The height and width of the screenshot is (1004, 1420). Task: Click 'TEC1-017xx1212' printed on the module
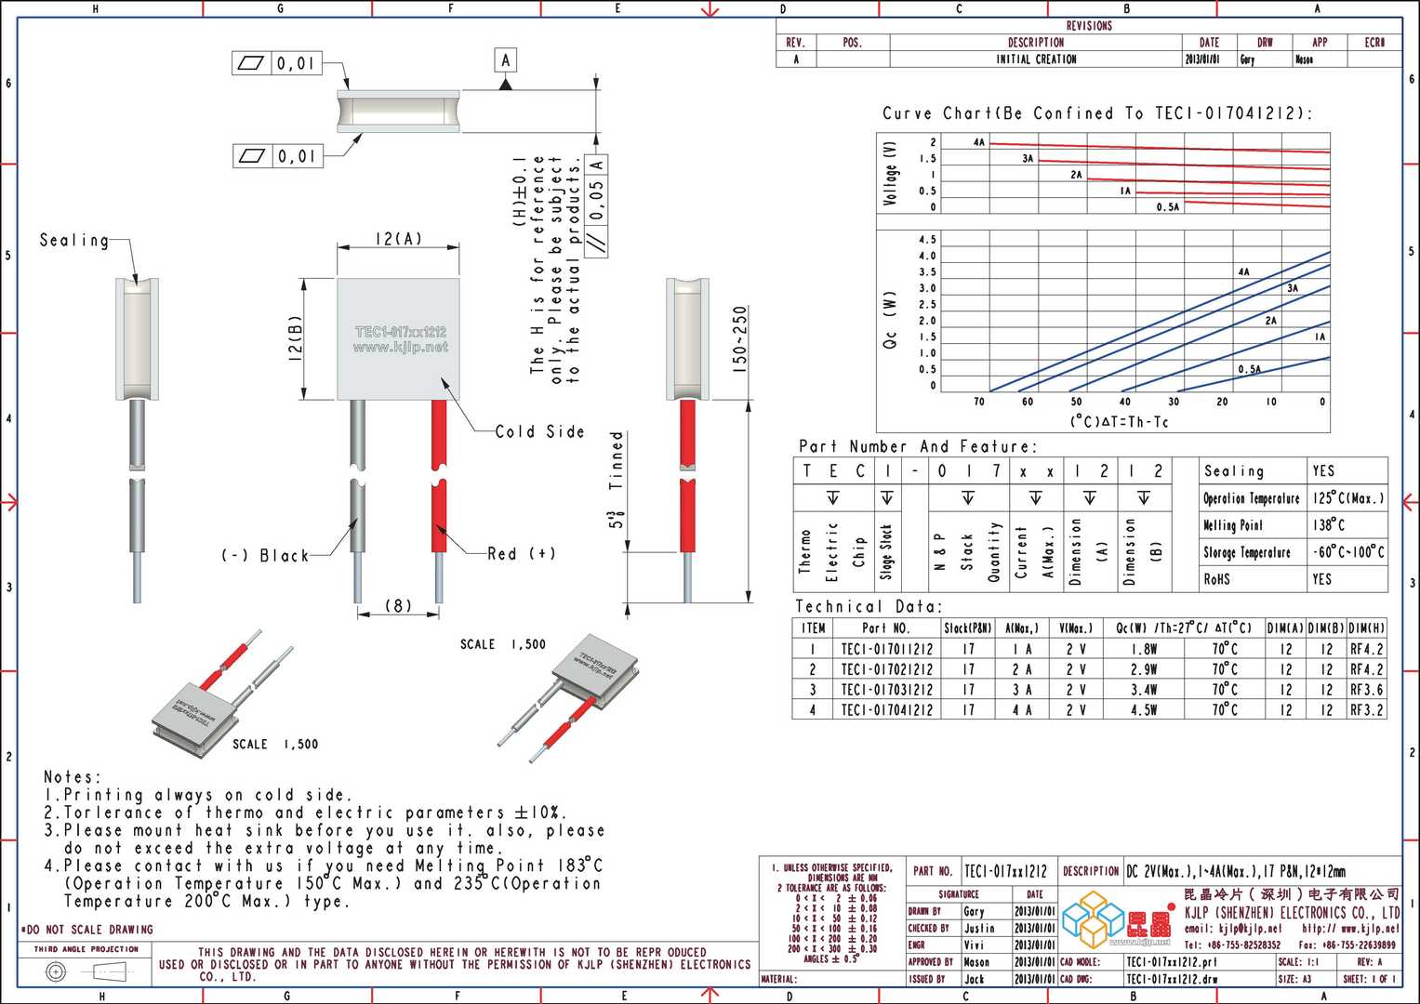click(x=401, y=331)
